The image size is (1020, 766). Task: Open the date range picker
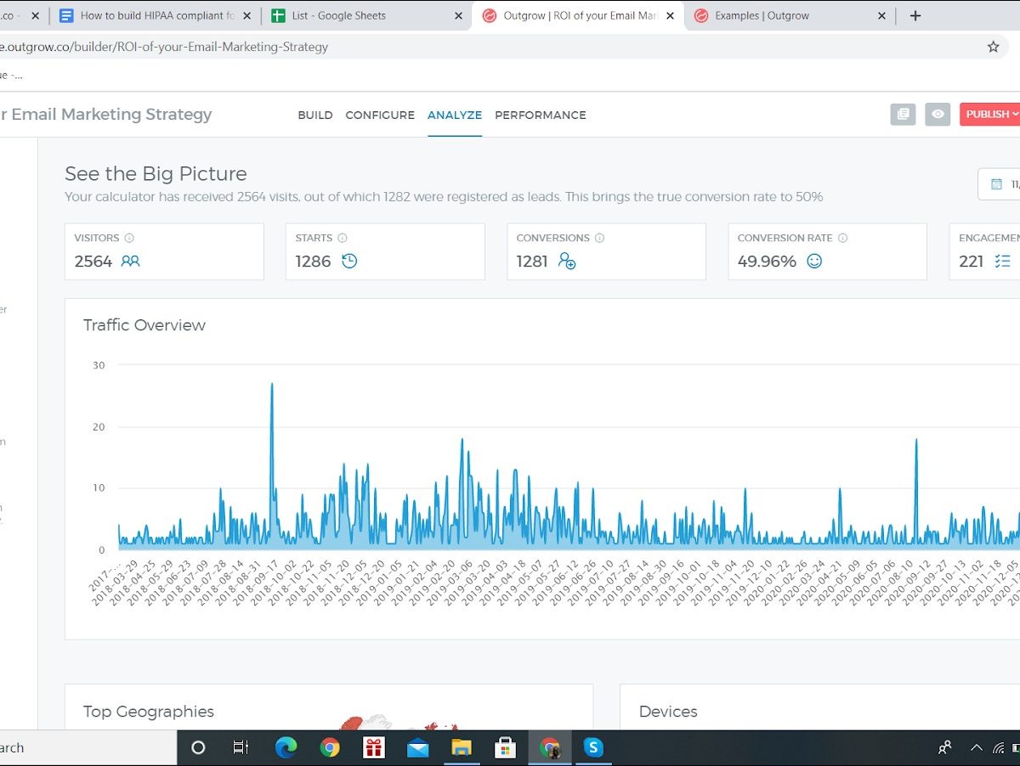[x=1001, y=184]
